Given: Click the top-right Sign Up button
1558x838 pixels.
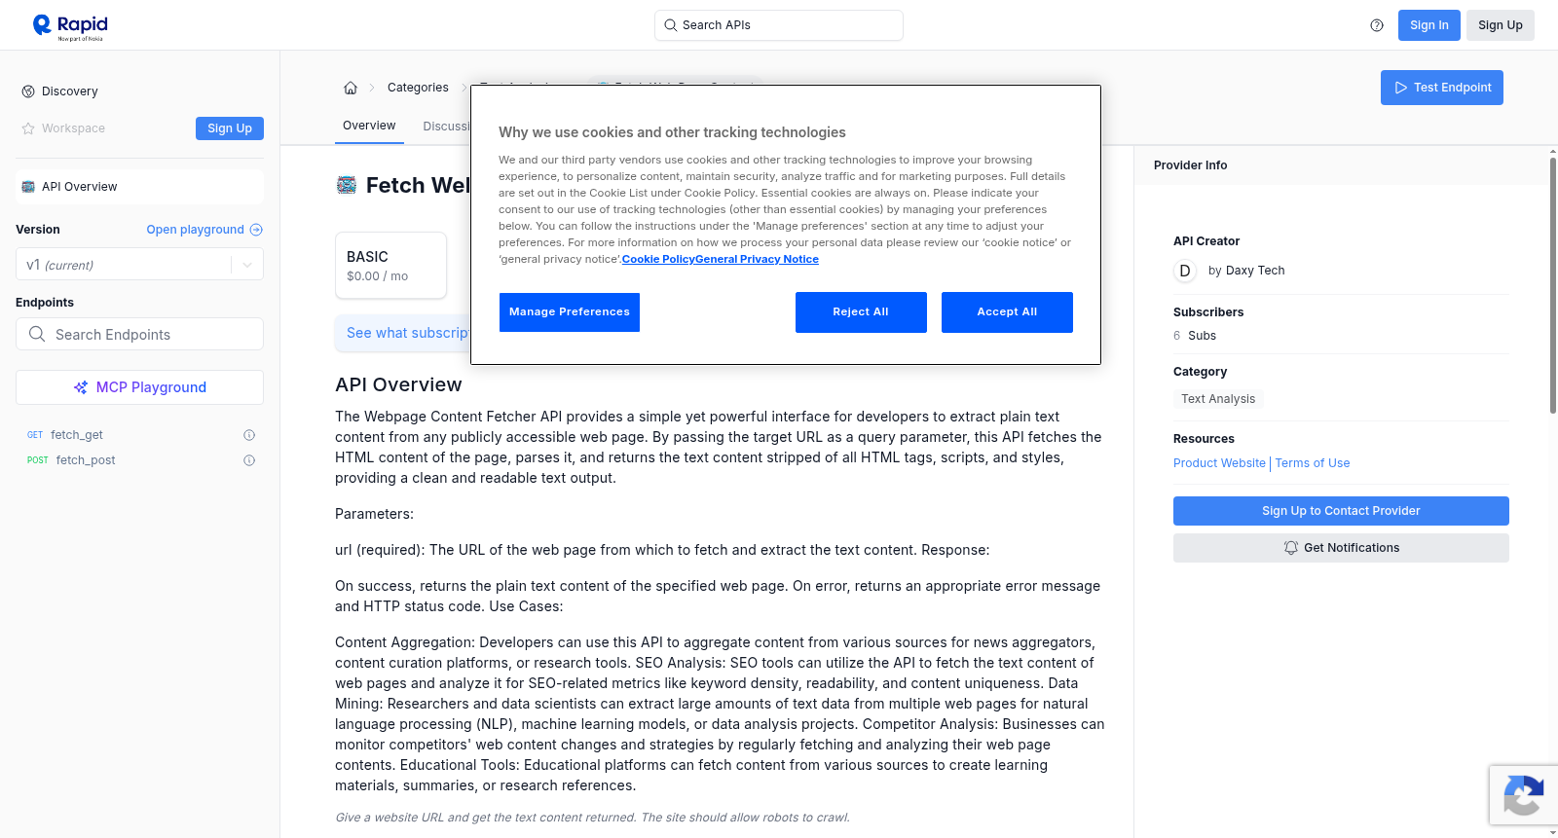Looking at the screenshot, I should 1500,25.
